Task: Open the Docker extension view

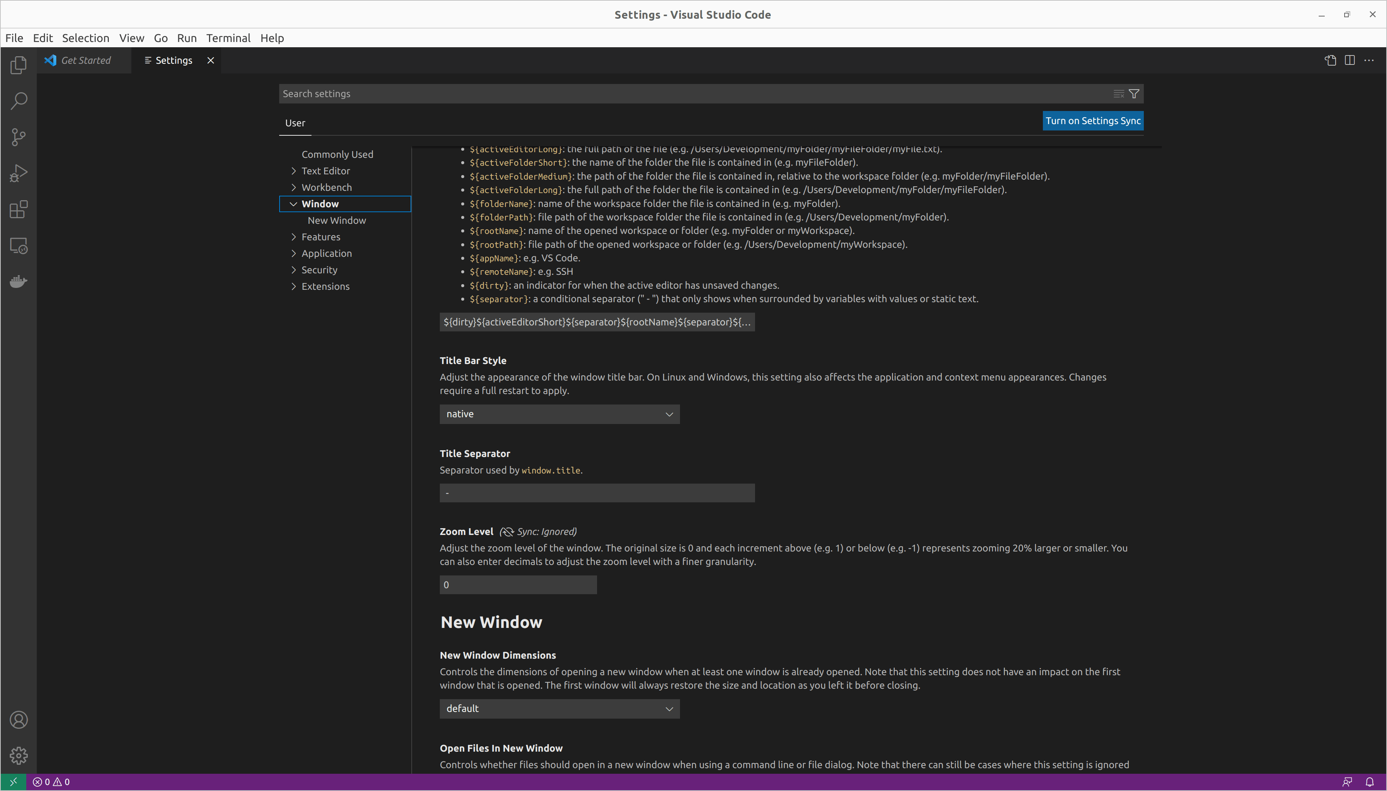Action: tap(18, 281)
